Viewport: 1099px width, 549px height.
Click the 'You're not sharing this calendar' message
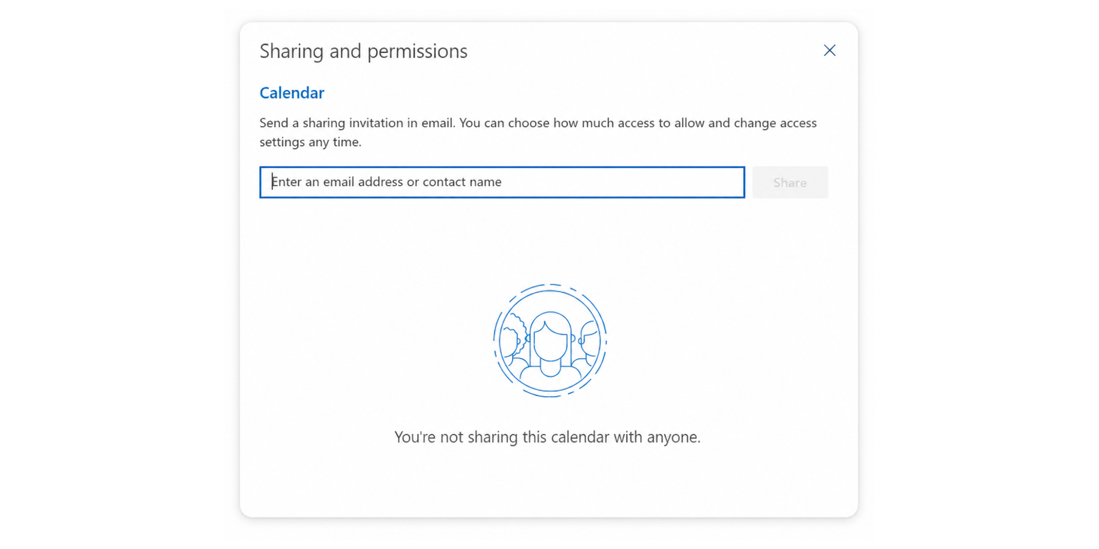[x=547, y=437]
